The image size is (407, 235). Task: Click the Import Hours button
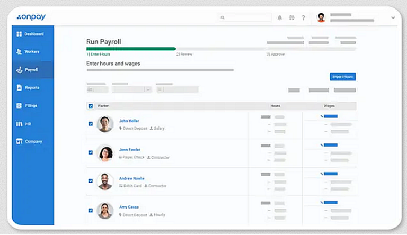click(343, 77)
